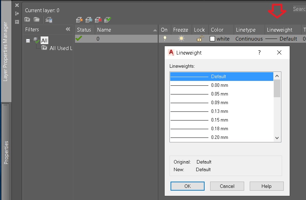
Task: Click OK to confirm the lineweight
Action: tap(187, 186)
